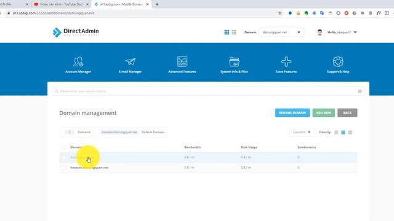Screen dimensions: 394x221
Task: Open the Columns dropdown
Action: point(302,132)
